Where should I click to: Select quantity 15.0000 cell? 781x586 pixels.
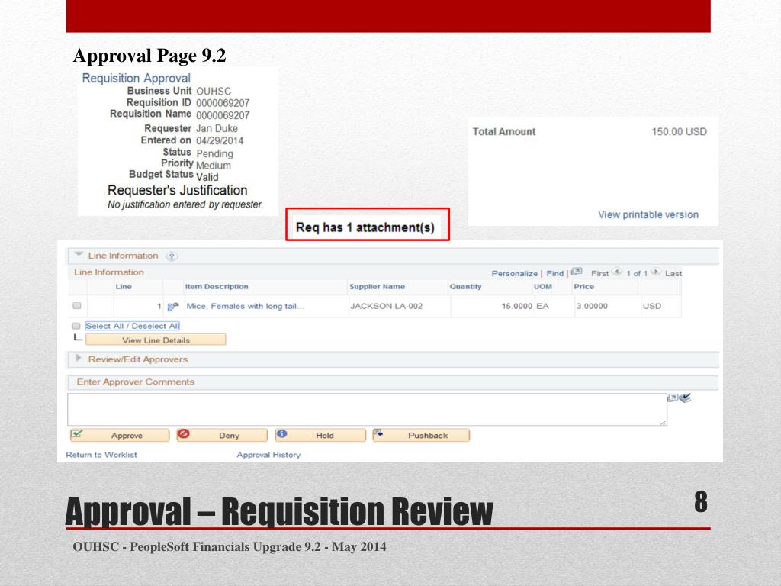point(516,306)
